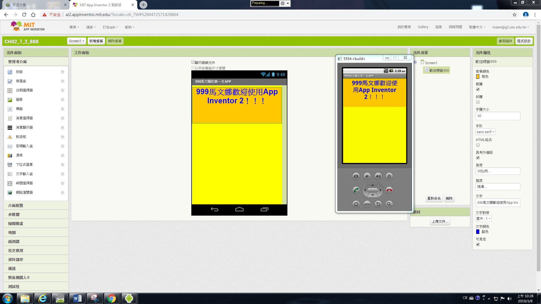Select the 複選盒 checkbox component icon
This screenshot has height=304, width=541.
10,81
